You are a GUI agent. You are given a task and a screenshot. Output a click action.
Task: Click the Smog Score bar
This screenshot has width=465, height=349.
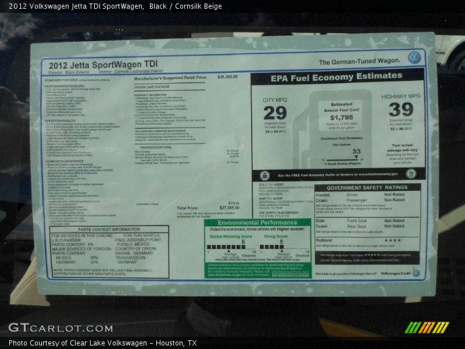tap(271, 247)
